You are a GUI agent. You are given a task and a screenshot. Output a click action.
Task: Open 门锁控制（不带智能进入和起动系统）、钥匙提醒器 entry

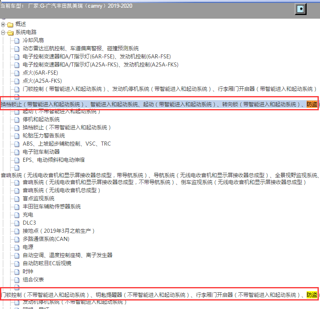click(159, 295)
